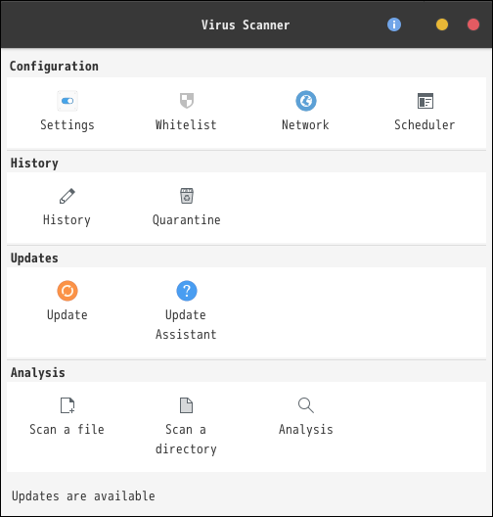Click the Scan a directory label
The width and height of the screenshot is (493, 517).
pos(187,440)
